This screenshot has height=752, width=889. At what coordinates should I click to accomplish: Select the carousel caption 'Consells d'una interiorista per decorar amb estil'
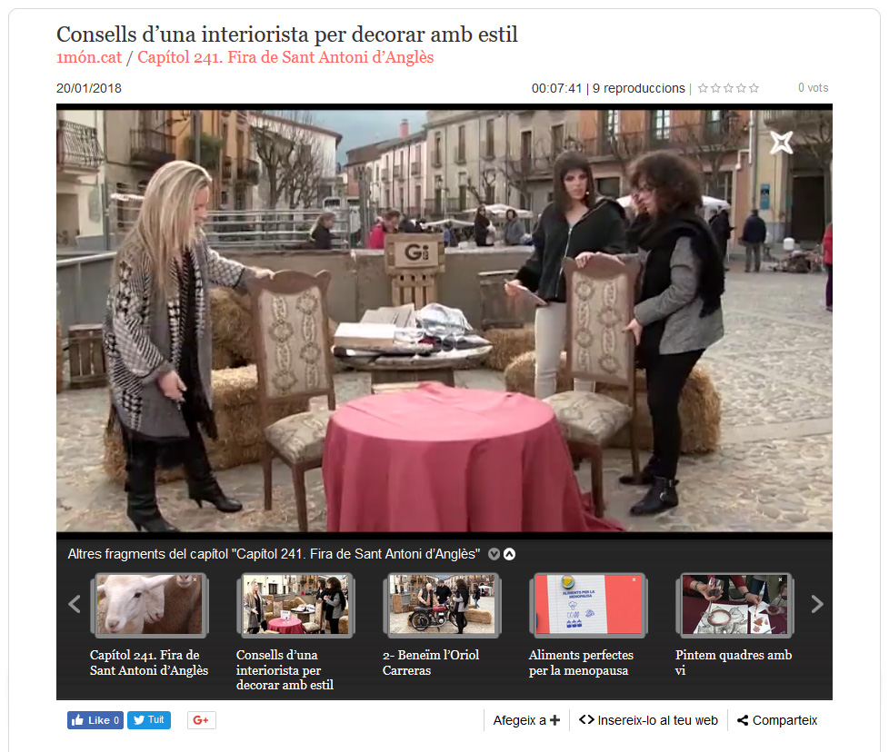285,670
